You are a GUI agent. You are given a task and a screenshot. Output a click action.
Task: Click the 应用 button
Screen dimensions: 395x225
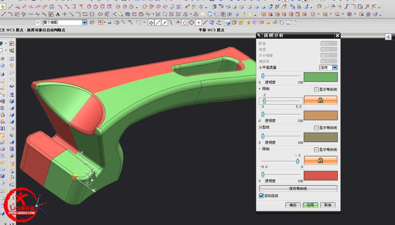point(310,205)
